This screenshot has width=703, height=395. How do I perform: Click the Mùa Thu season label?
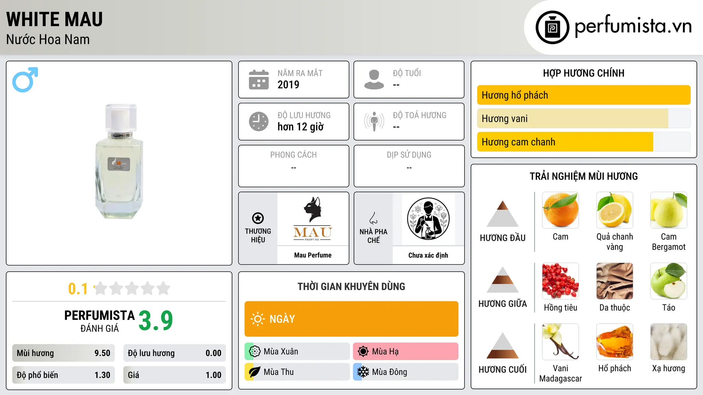click(278, 372)
